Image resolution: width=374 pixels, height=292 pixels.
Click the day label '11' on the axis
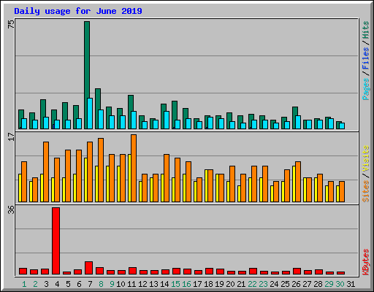(x=131, y=284)
